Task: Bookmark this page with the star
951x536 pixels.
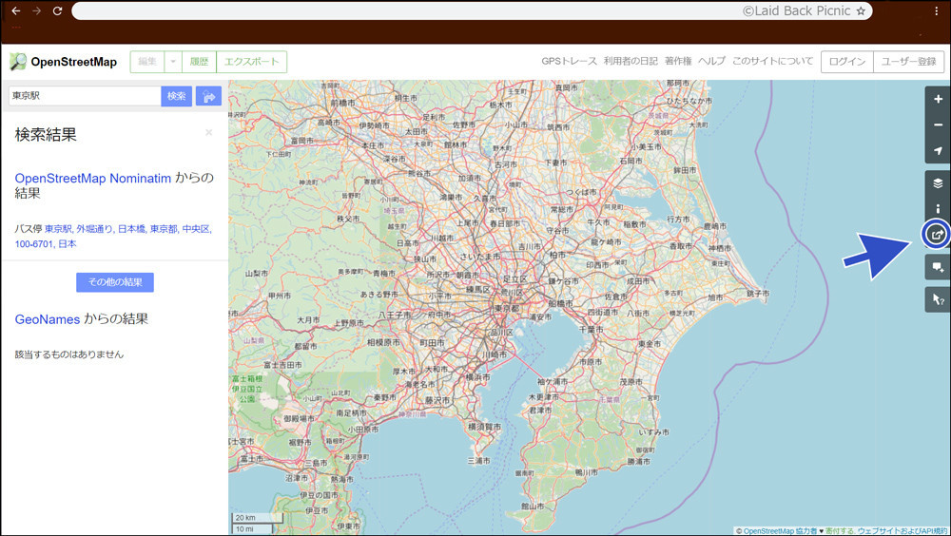Action: click(x=861, y=10)
